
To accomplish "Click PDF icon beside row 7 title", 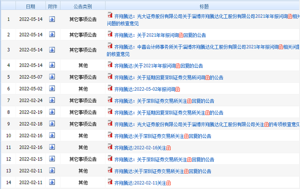I will coord(110,100).
